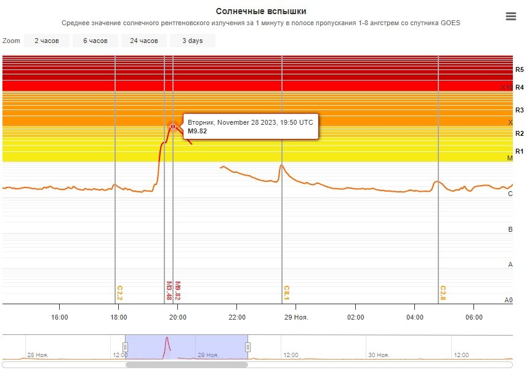This screenshot has width=527, height=370.
Task: Click the C2.8 flare marker label
Action: pyautogui.click(x=443, y=293)
